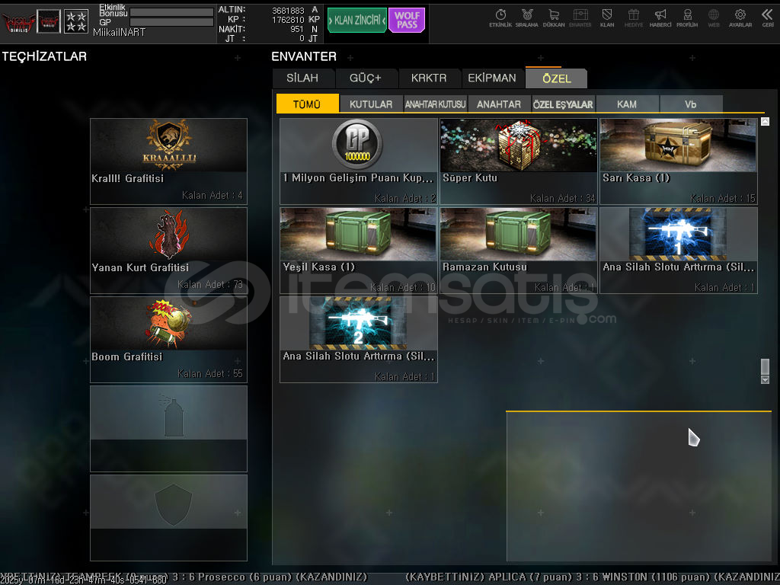
Task: Select the ÖZEL tab
Action: pos(556,78)
